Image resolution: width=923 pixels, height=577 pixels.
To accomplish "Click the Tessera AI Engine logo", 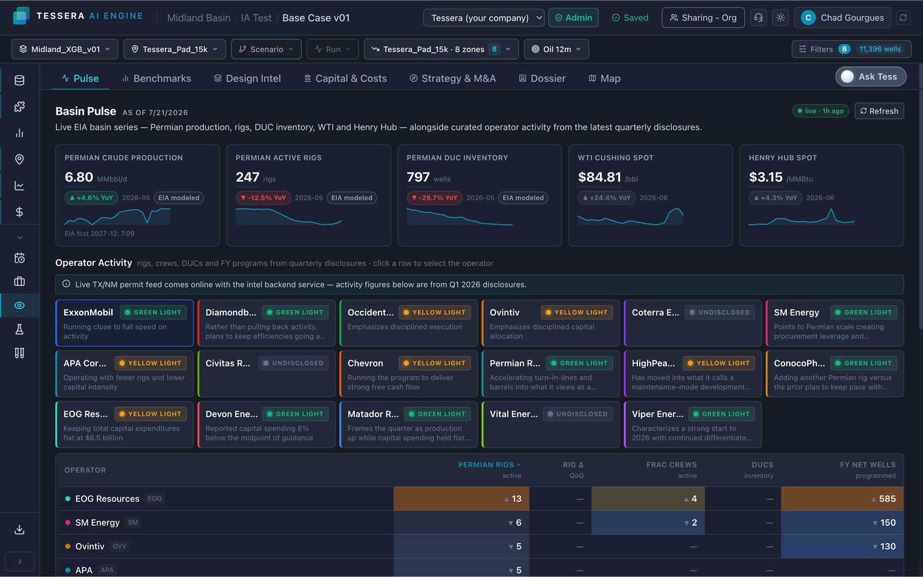I will [x=77, y=16].
